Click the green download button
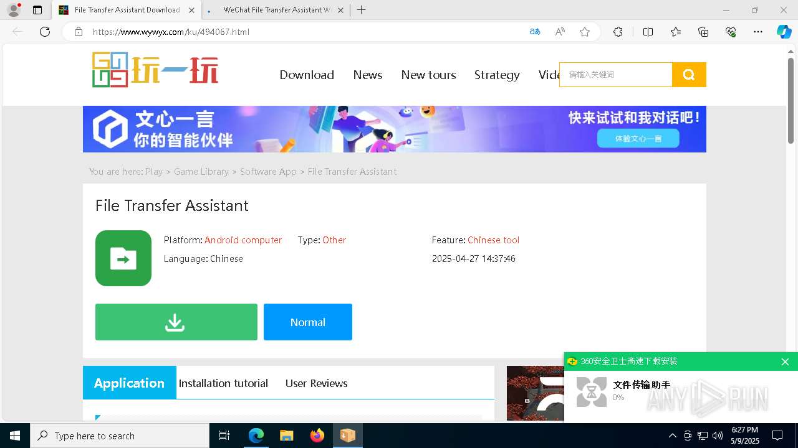Image resolution: width=798 pixels, height=448 pixels. [x=176, y=322]
